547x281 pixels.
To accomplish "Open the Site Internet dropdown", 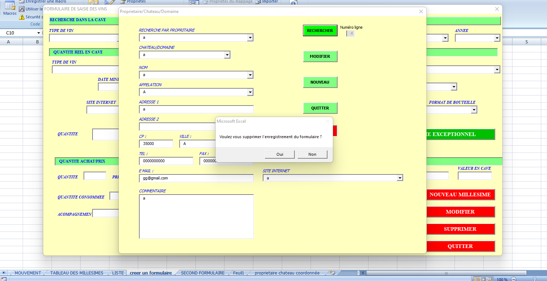I will (x=399, y=178).
